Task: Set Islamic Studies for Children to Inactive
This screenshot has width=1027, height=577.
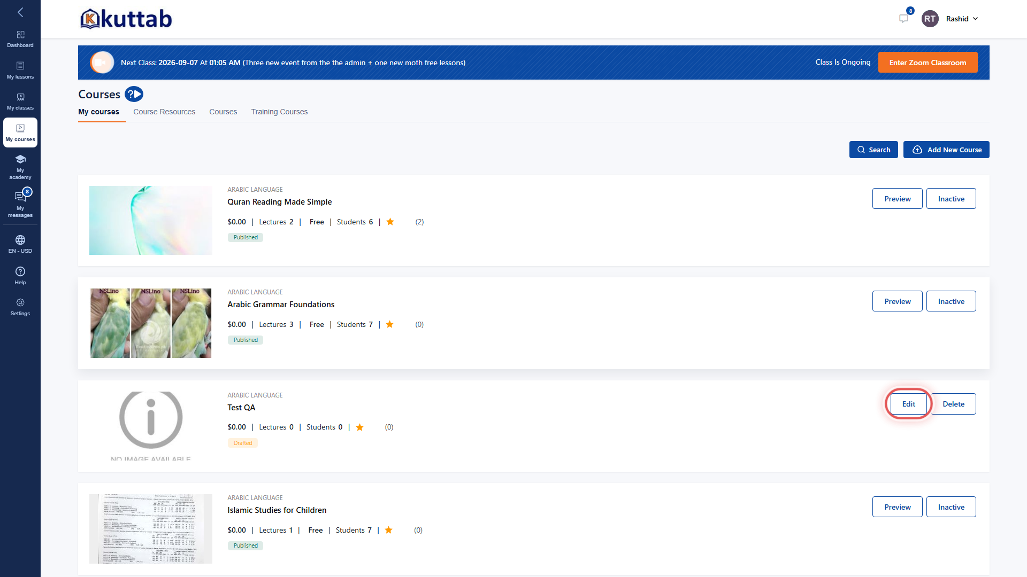Action: [x=951, y=507]
